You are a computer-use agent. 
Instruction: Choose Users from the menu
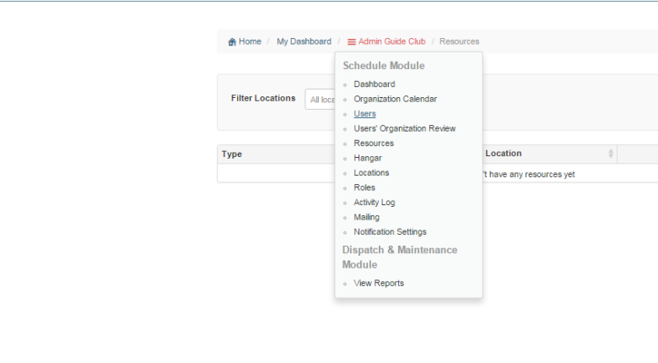pos(364,113)
